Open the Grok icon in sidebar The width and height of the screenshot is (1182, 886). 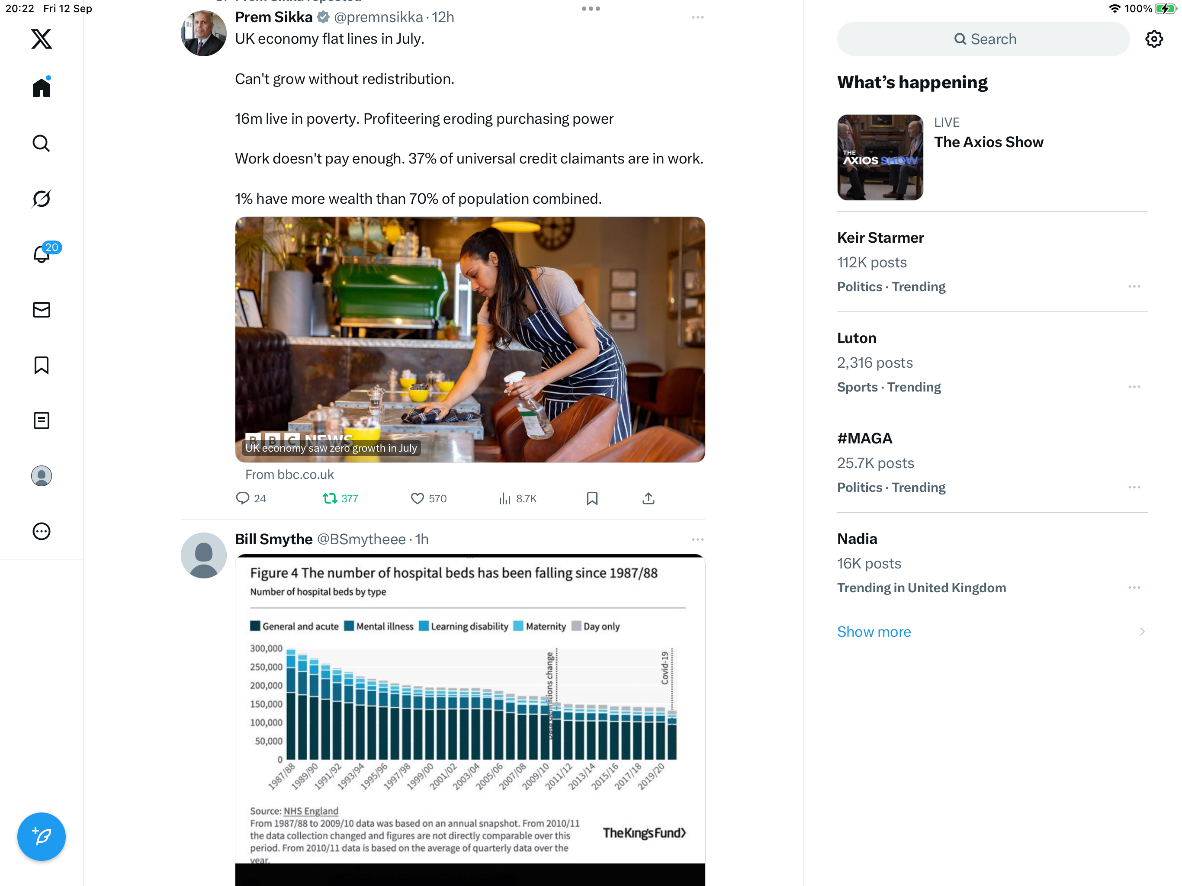click(x=41, y=199)
